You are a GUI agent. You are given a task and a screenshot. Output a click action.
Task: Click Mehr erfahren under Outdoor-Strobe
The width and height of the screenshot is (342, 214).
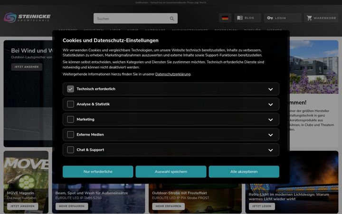(168, 206)
